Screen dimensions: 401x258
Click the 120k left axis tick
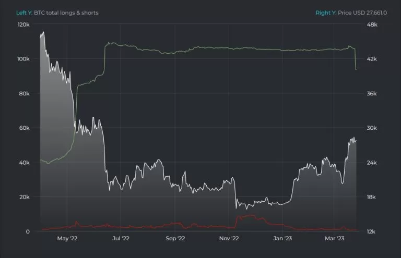coord(23,25)
